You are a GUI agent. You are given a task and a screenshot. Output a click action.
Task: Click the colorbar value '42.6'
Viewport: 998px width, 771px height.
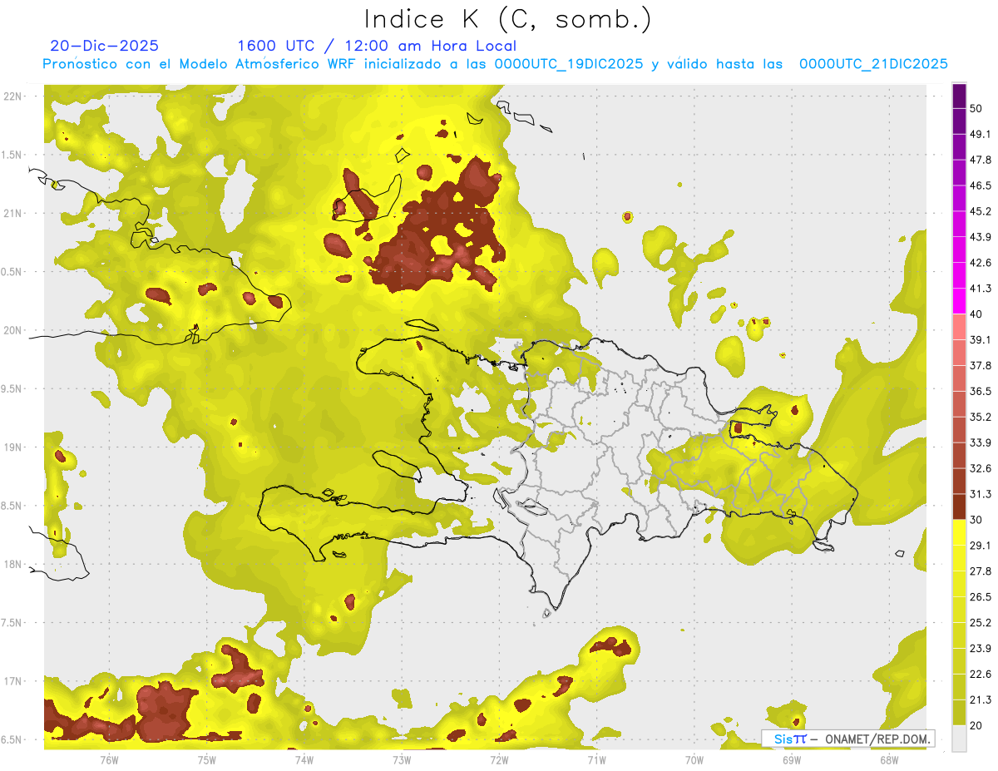click(981, 263)
